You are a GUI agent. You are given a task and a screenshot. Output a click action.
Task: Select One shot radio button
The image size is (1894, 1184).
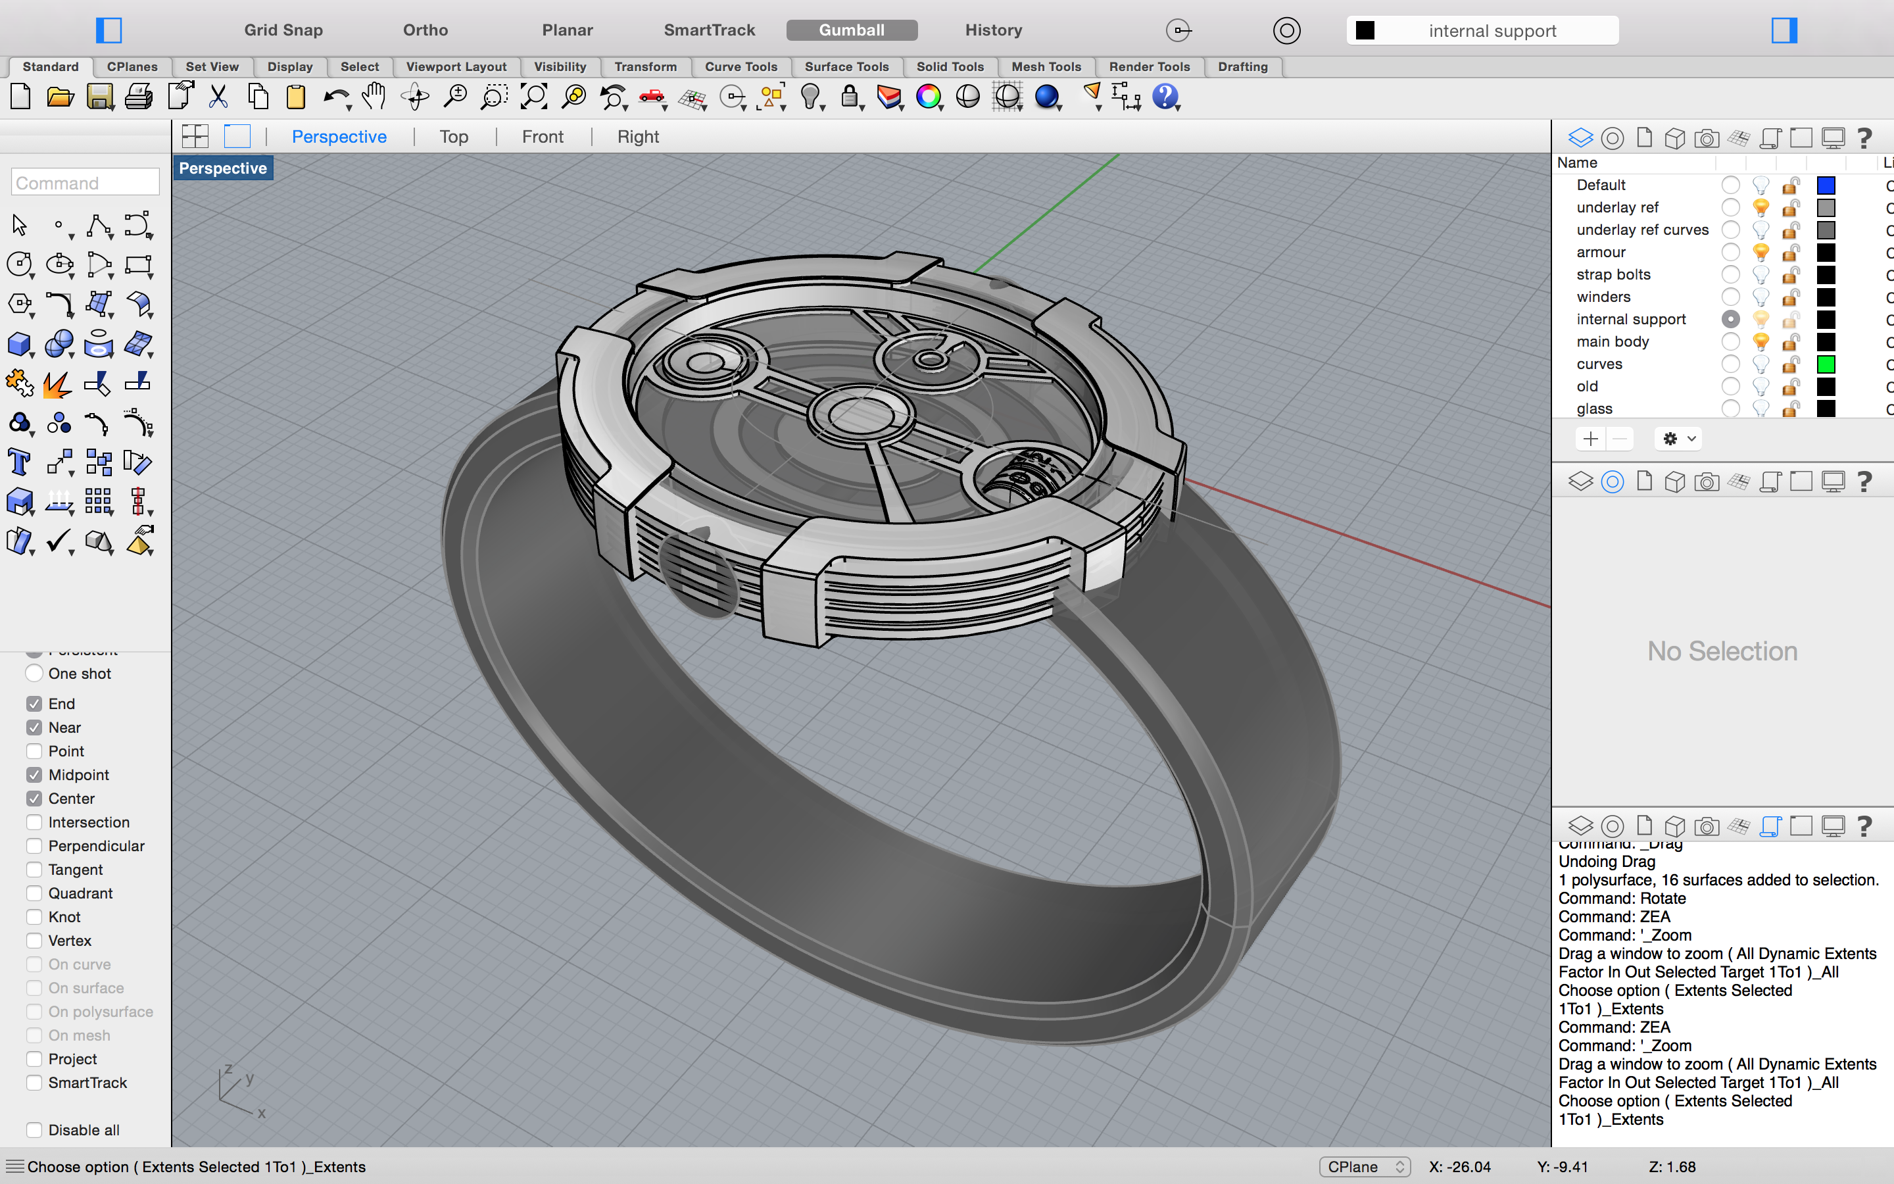pyautogui.click(x=34, y=674)
